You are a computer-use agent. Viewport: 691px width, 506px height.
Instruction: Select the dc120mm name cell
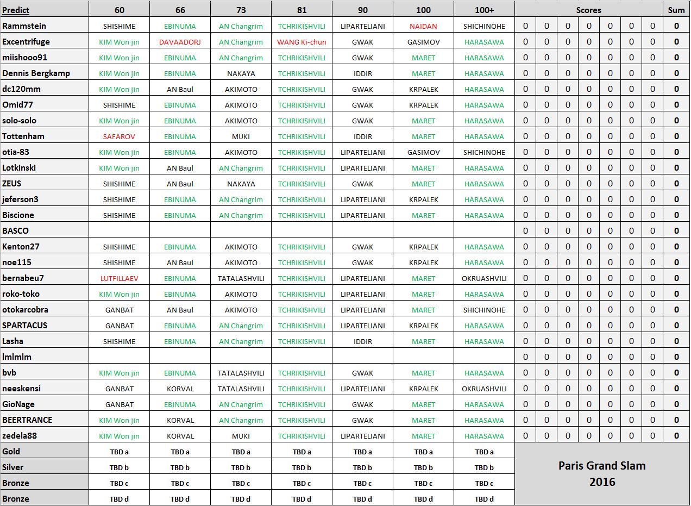pos(45,89)
